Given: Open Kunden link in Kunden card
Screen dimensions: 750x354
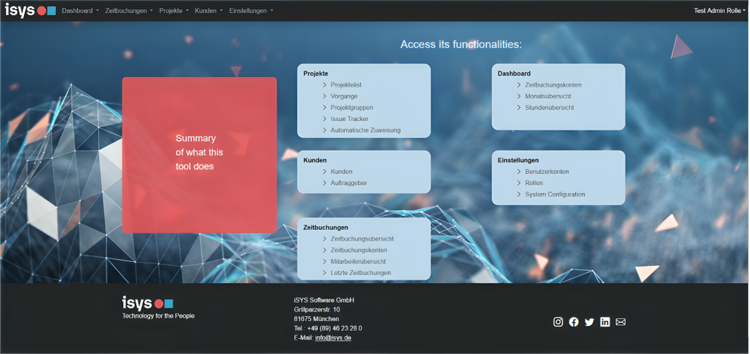Looking at the screenshot, I should (341, 172).
